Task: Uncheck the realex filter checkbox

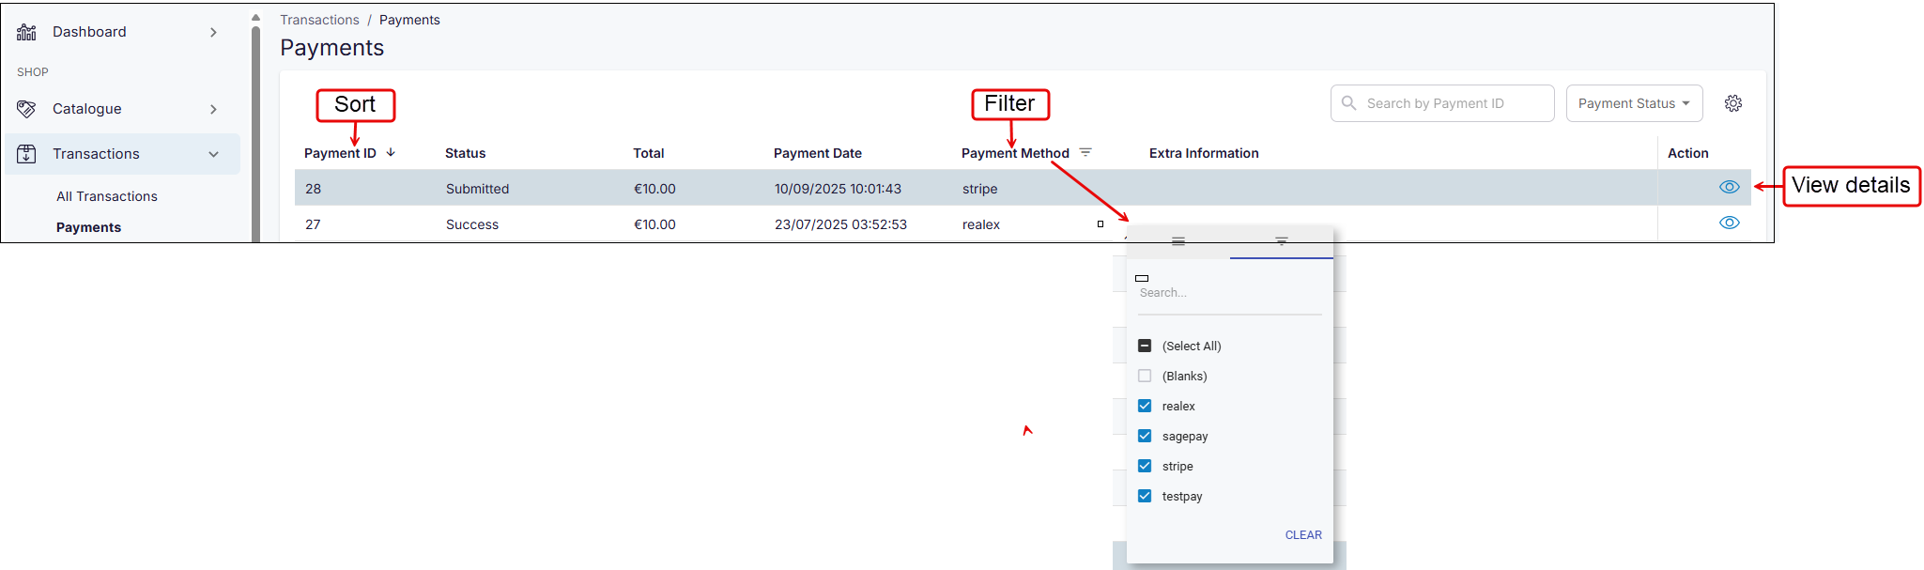Action: click(x=1145, y=406)
